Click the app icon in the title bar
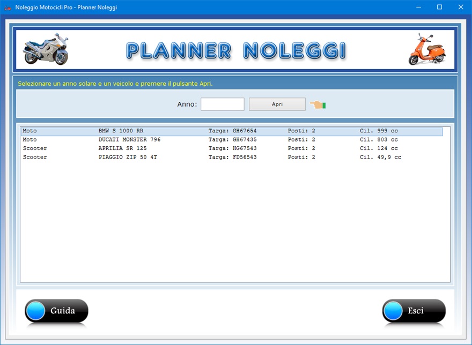Image resolution: width=472 pixels, height=345 pixels. click(8, 7)
